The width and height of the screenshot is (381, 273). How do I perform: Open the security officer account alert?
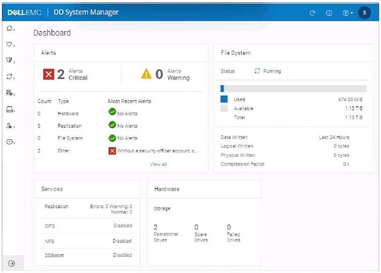[x=153, y=151]
